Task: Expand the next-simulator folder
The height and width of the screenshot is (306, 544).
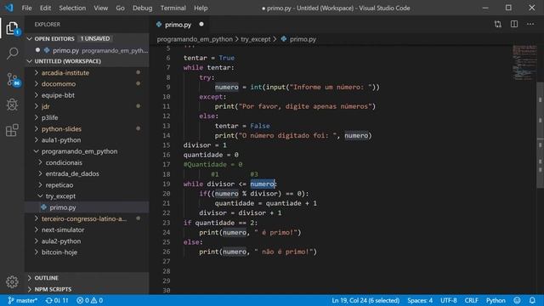Action: click(87, 229)
